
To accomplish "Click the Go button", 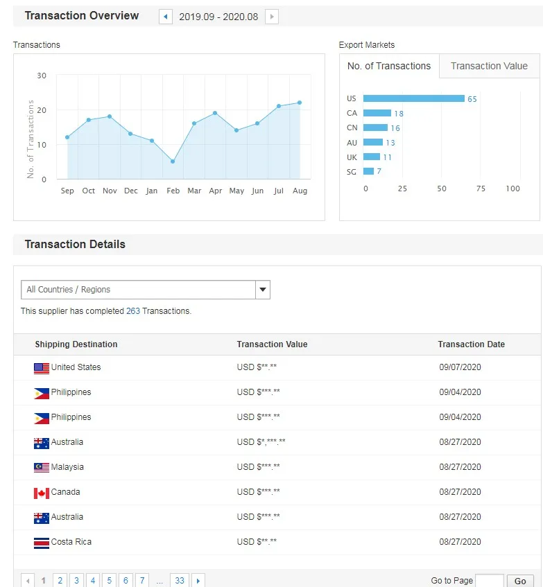I will (x=520, y=581).
